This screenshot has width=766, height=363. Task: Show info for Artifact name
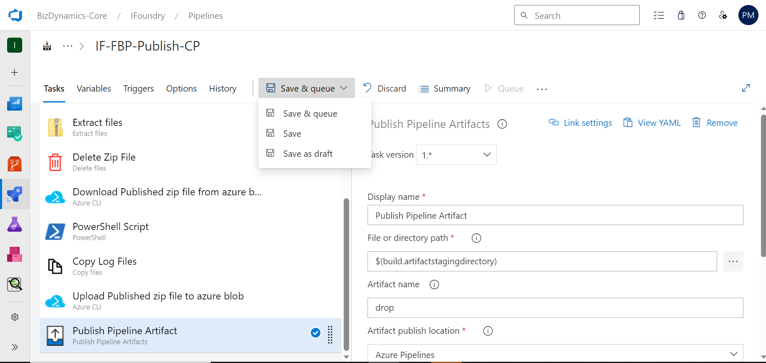[434, 284]
